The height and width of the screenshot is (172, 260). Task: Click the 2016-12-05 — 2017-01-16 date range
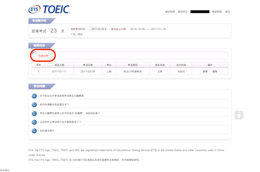coord(148,29)
